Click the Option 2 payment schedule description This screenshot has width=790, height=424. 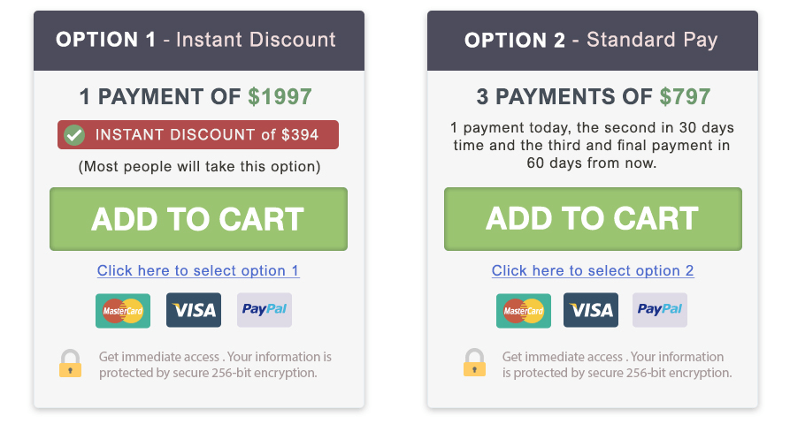pos(593,145)
